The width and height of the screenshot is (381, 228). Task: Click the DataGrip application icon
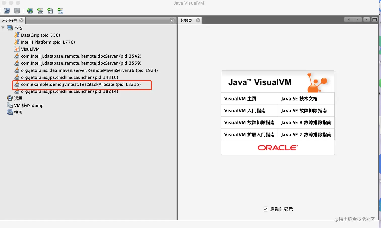coord(17,35)
